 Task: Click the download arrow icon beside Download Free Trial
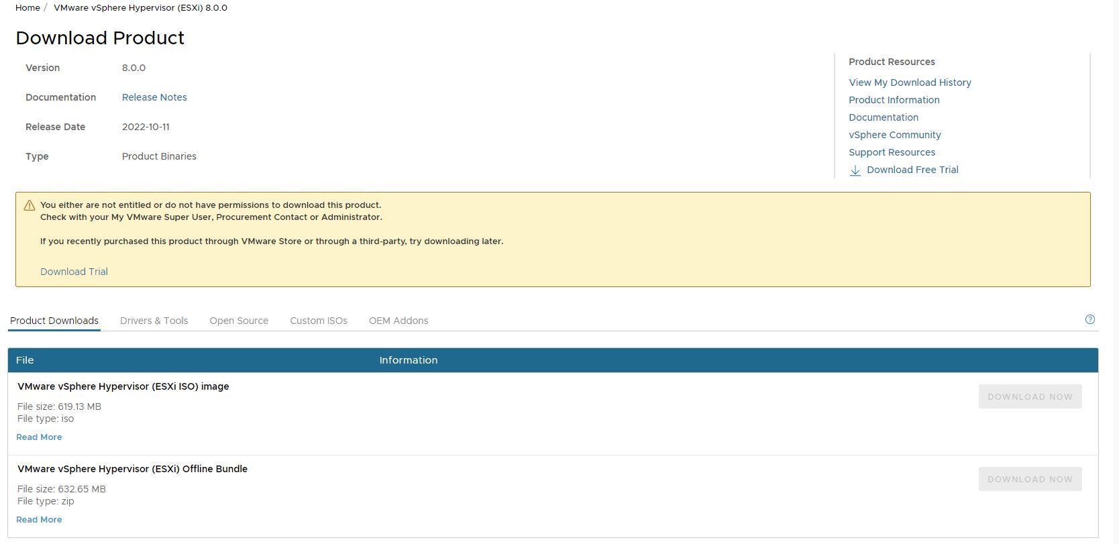[855, 170]
